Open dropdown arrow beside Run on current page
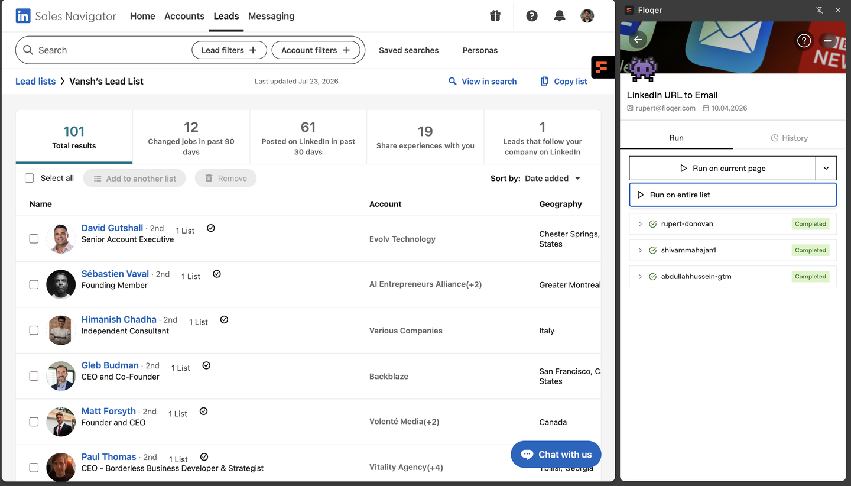The width and height of the screenshot is (851, 486). pos(826,168)
